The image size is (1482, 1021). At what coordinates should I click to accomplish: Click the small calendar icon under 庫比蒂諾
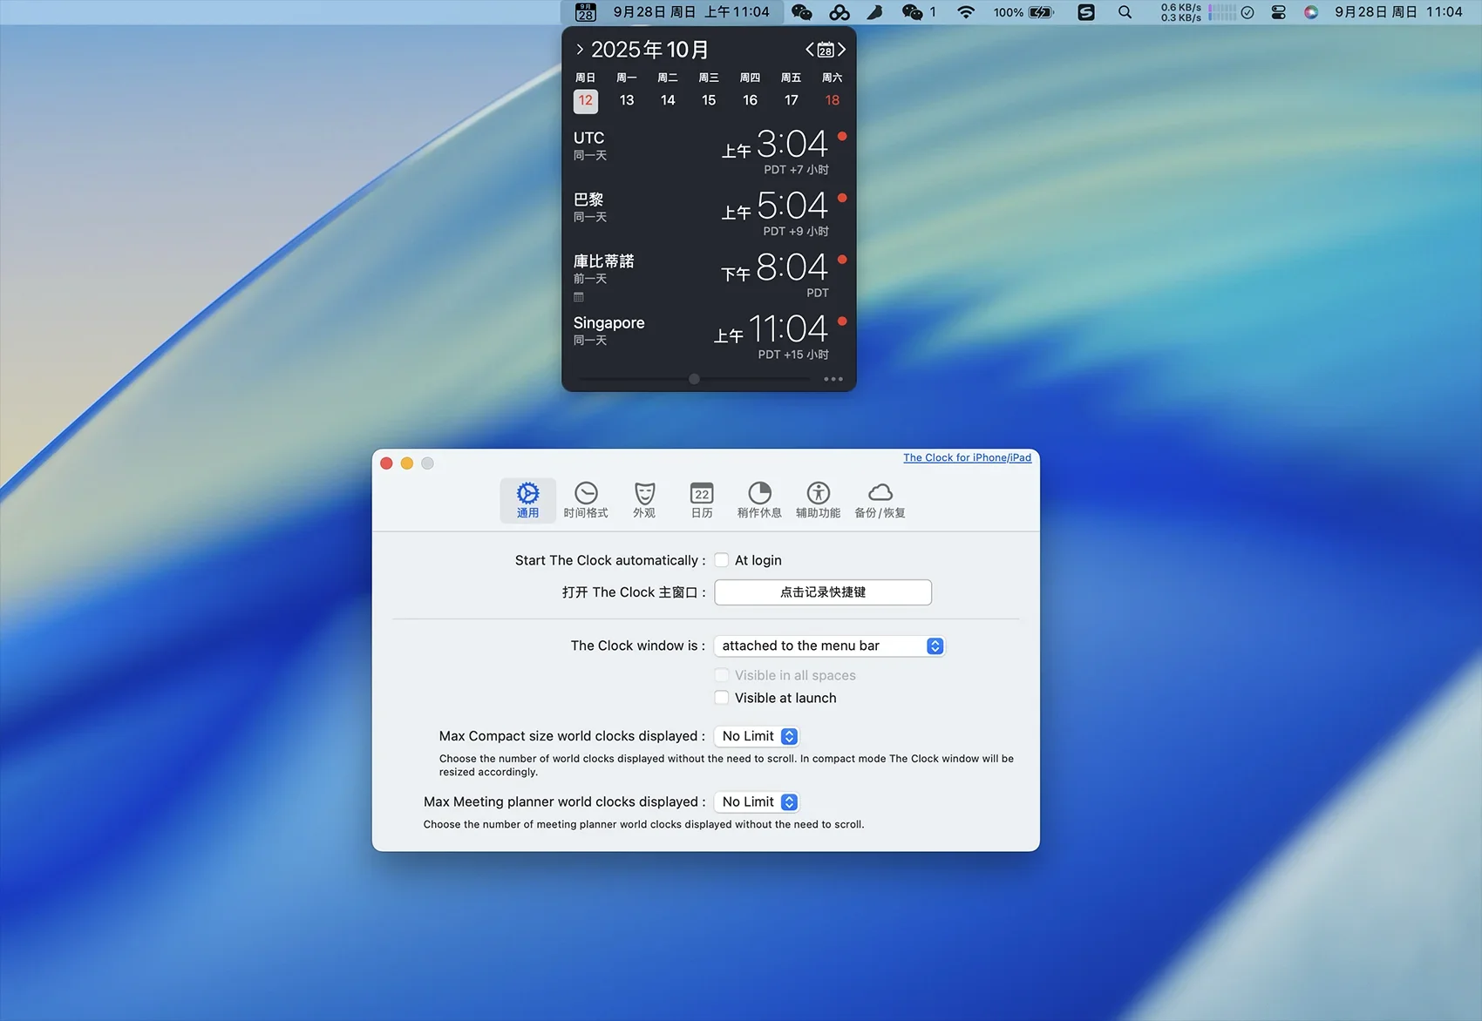[579, 297]
